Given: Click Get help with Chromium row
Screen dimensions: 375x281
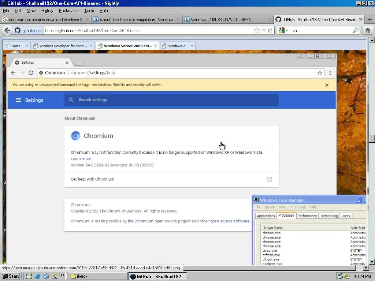Looking at the screenshot, I should (x=171, y=179).
